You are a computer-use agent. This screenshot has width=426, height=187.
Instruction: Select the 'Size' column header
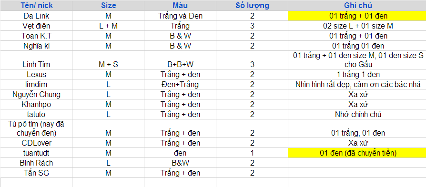[x=108, y=5]
